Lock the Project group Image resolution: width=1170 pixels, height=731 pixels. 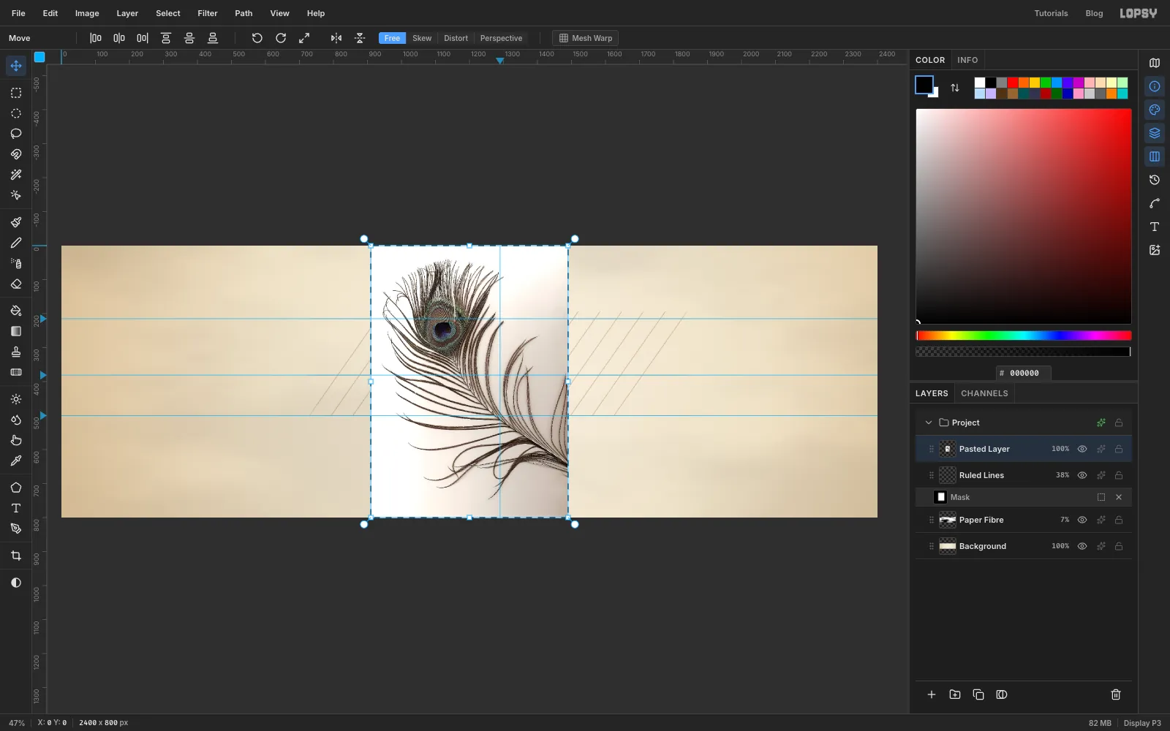(1119, 423)
